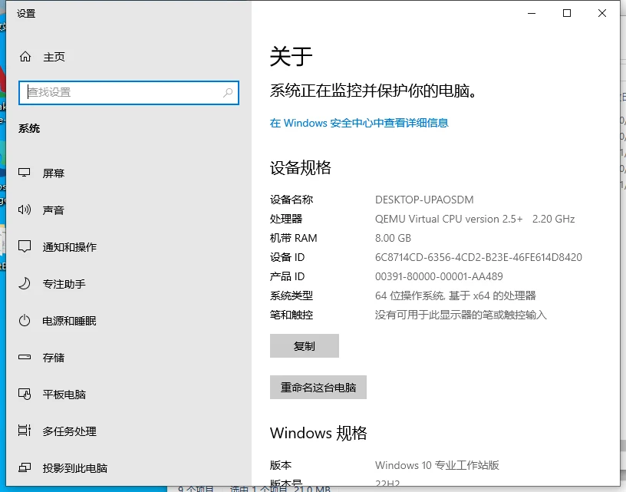Click the 查找设置 search field

129,93
